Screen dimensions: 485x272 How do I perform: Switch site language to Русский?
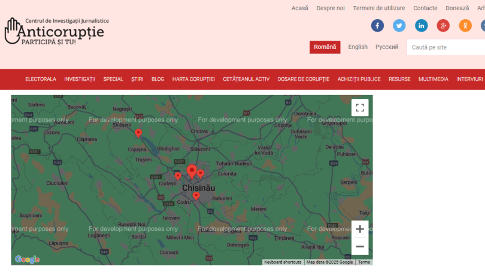coord(387,47)
